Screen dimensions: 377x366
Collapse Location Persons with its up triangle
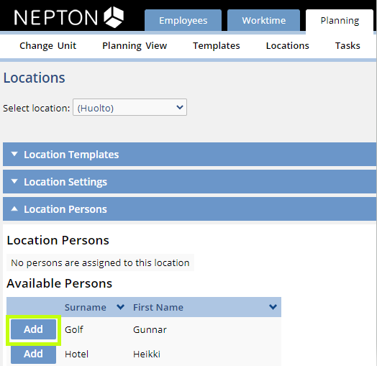coord(14,209)
